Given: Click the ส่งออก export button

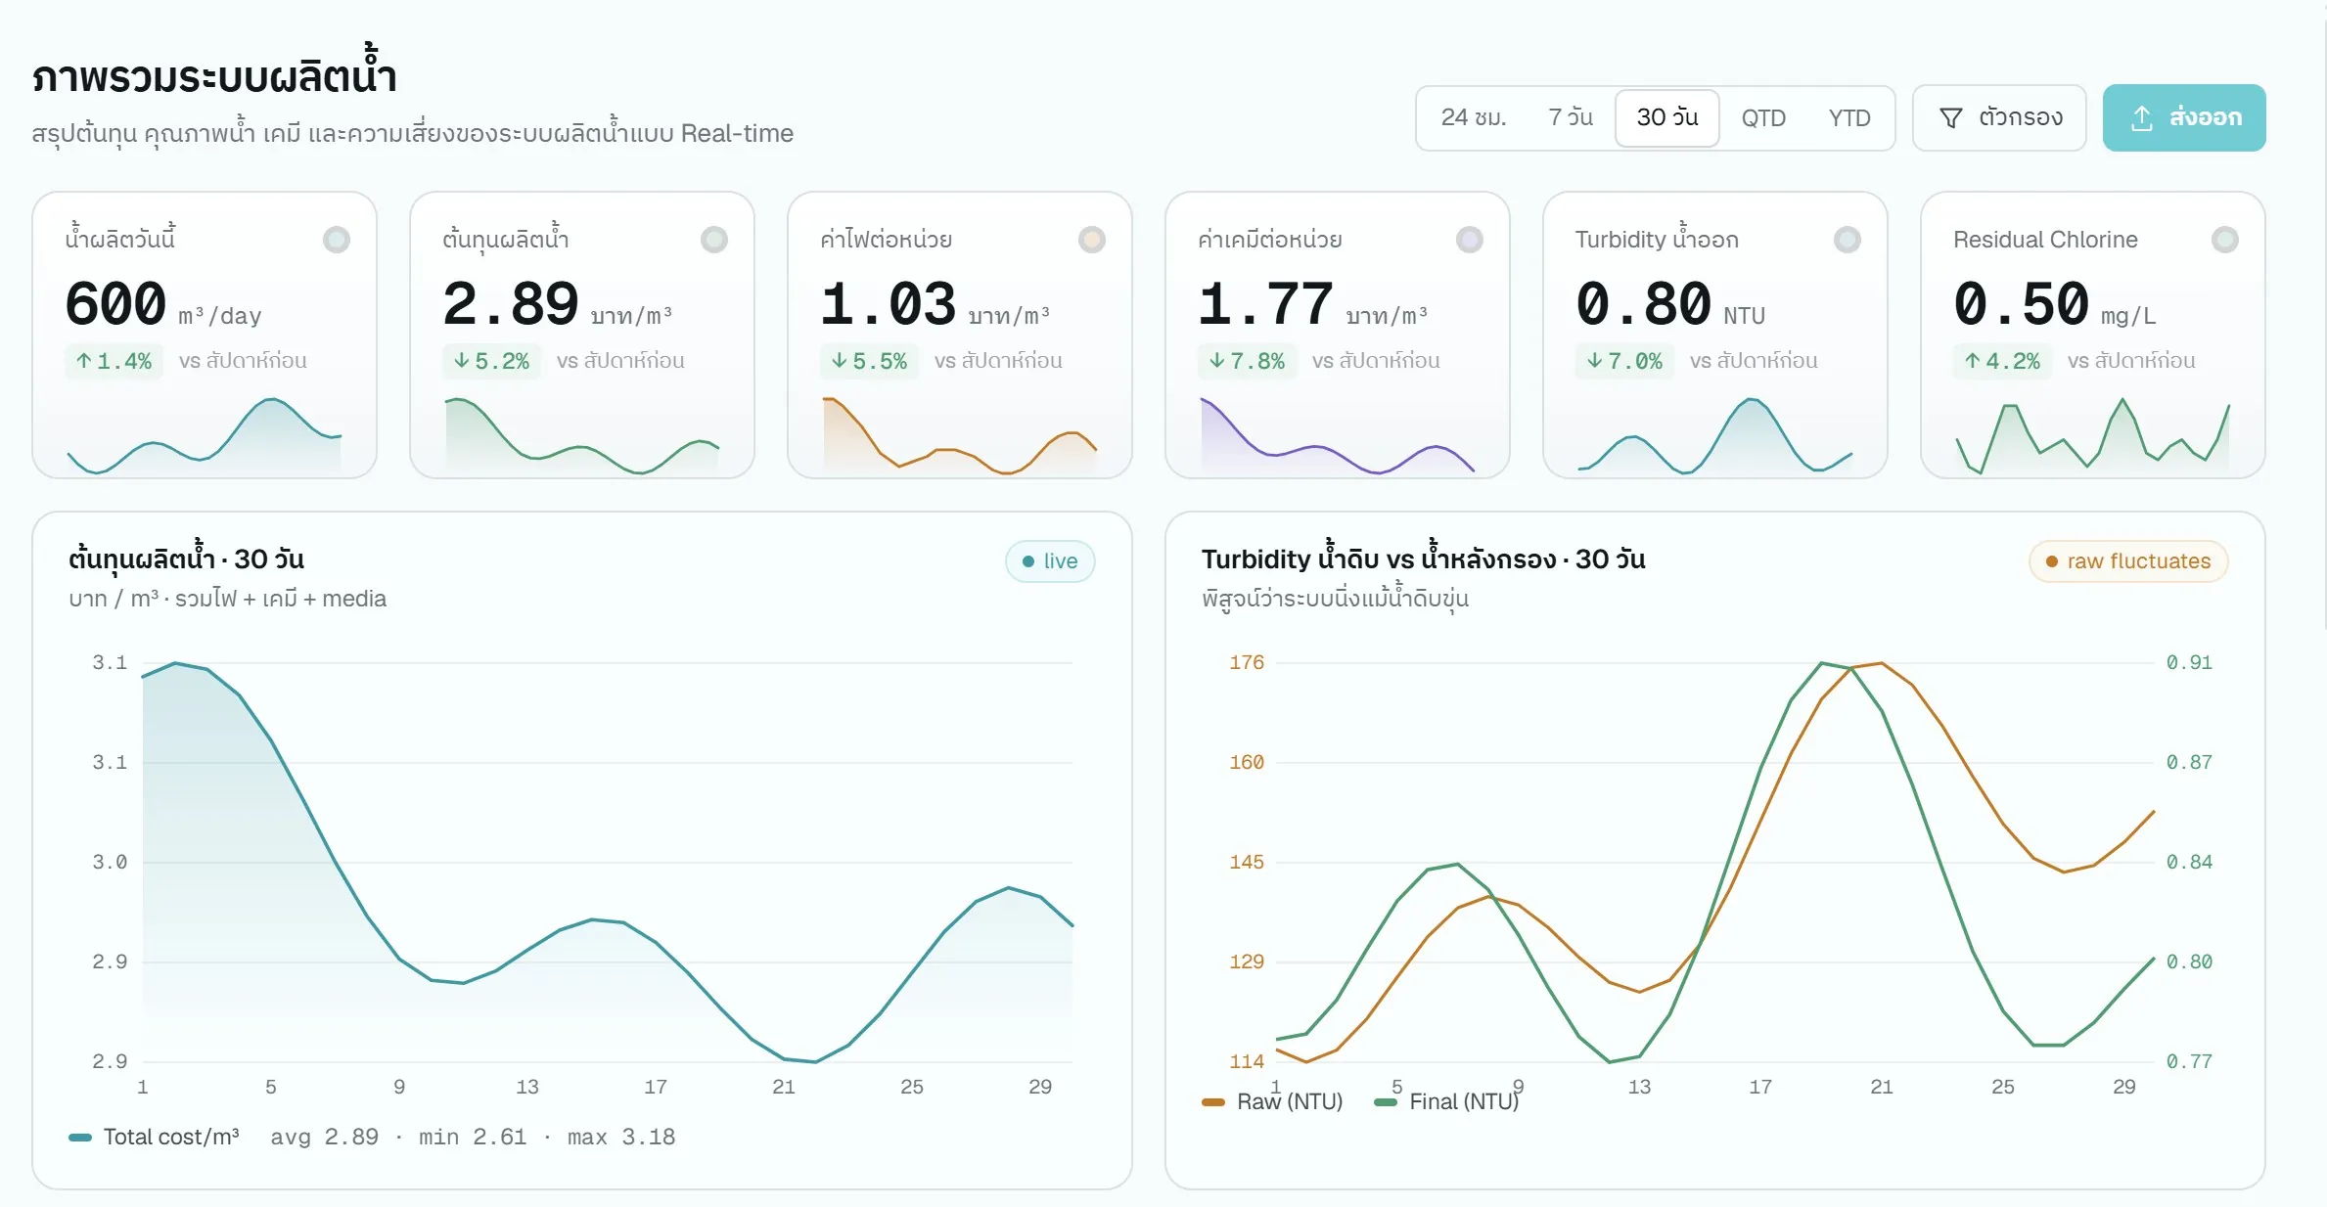Looking at the screenshot, I should click(x=2183, y=117).
